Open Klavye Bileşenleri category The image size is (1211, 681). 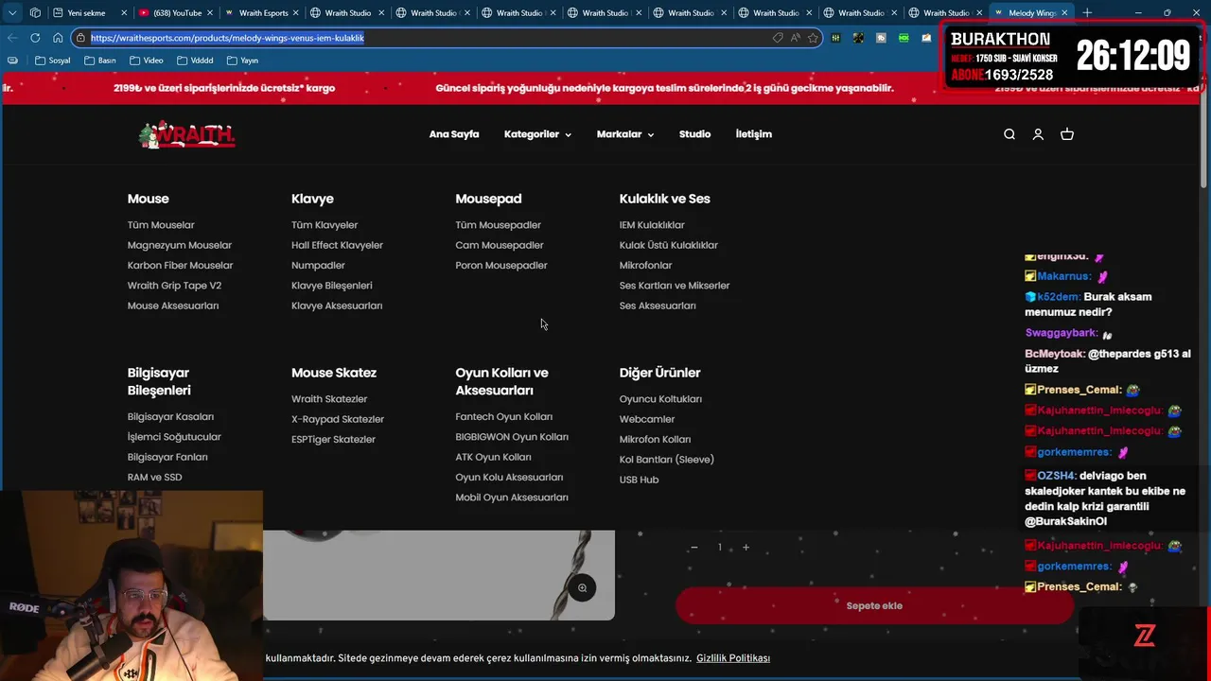tap(332, 286)
